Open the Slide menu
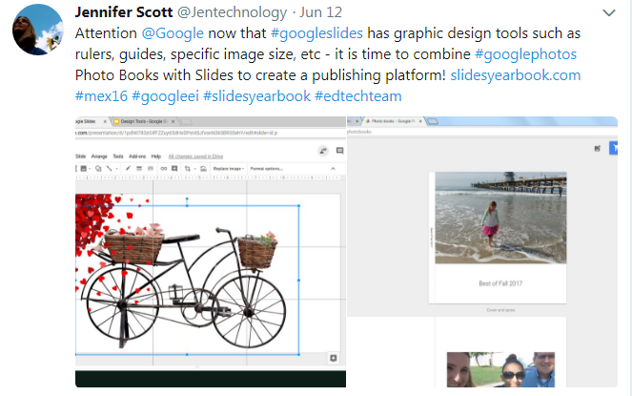The height and width of the screenshot is (396, 632). (81, 156)
